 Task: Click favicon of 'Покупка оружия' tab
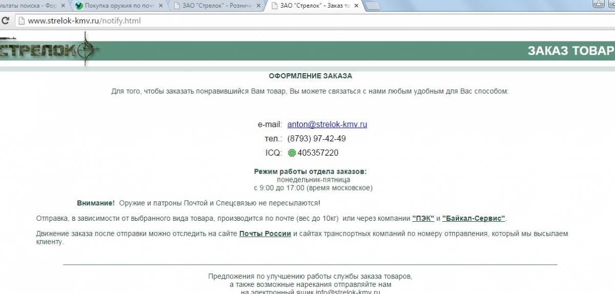pyautogui.click(x=79, y=6)
